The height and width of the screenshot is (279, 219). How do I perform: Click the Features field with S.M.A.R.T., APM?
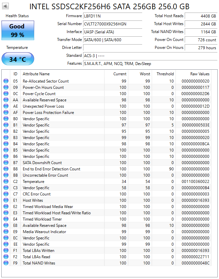click(x=150, y=63)
